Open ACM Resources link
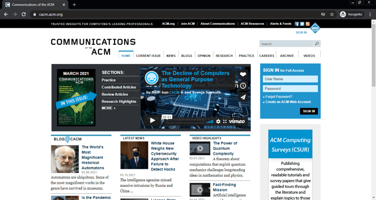 click(252, 24)
